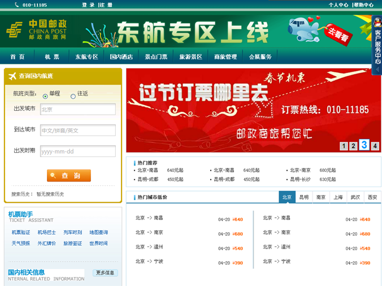Click 暂无搜索历史 text
The width and height of the screenshot is (382, 286).
(50, 194)
